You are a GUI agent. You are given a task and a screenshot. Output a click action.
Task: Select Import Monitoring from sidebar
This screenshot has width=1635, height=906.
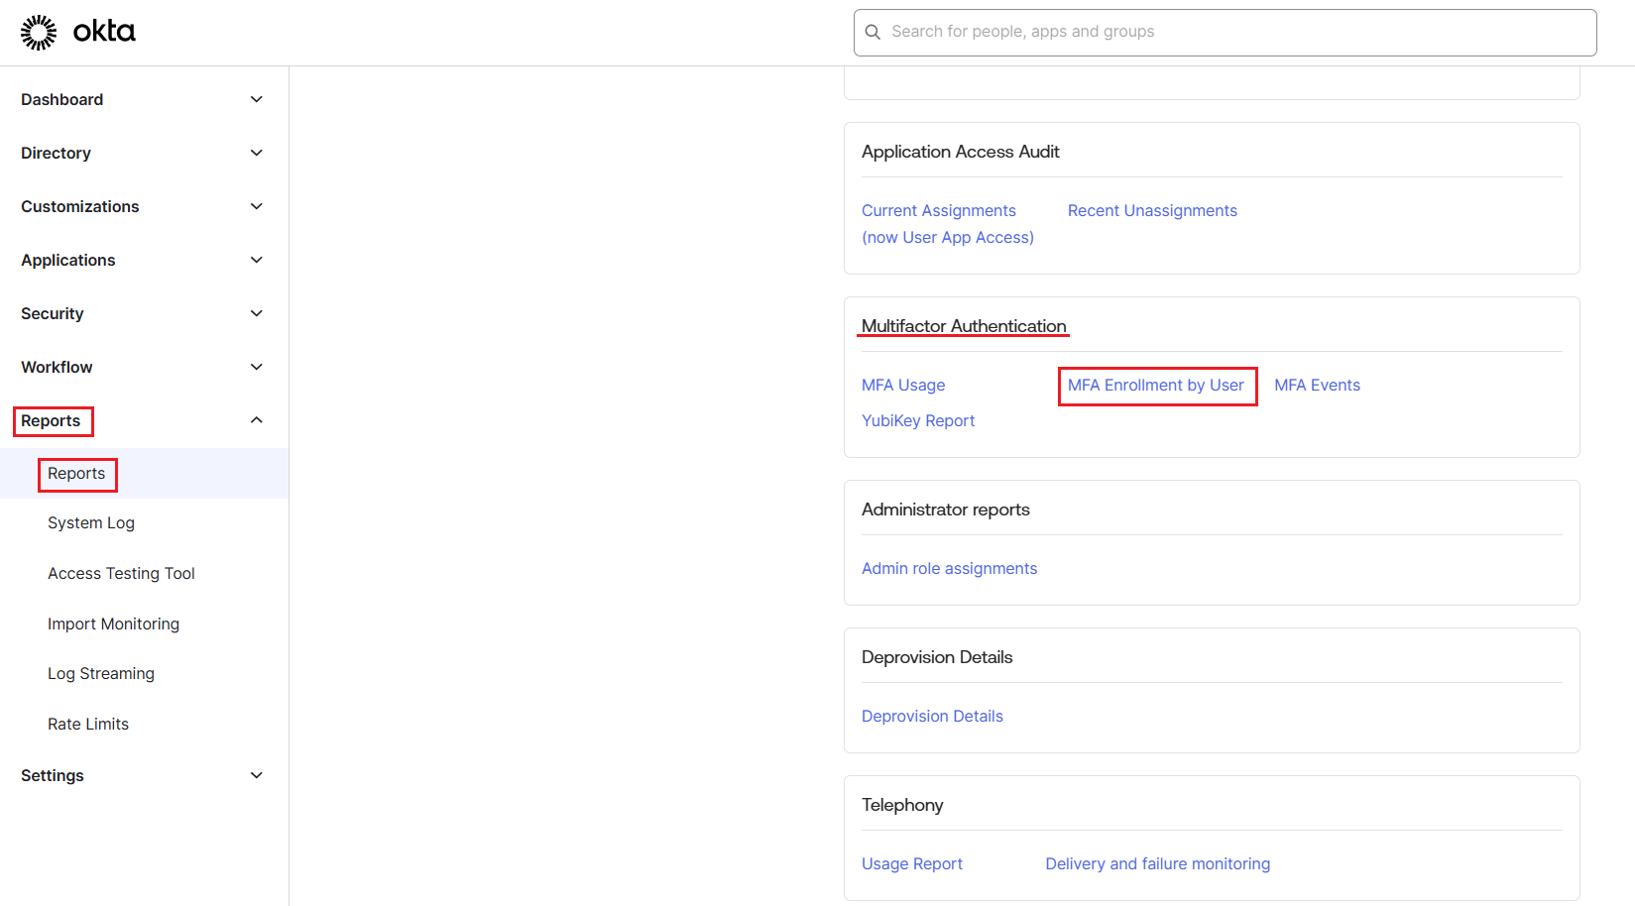click(x=113, y=623)
